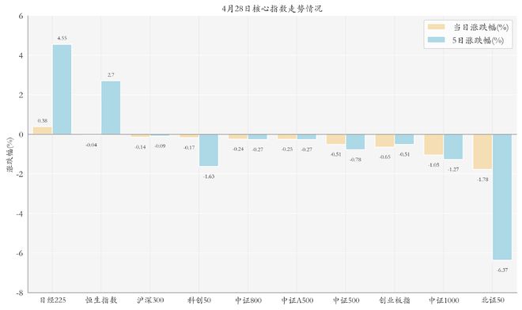Click the blue 5日涨跌幅 legend swatch
Image resolution: width=522 pixels, height=310 pixels.
point(436,40)
